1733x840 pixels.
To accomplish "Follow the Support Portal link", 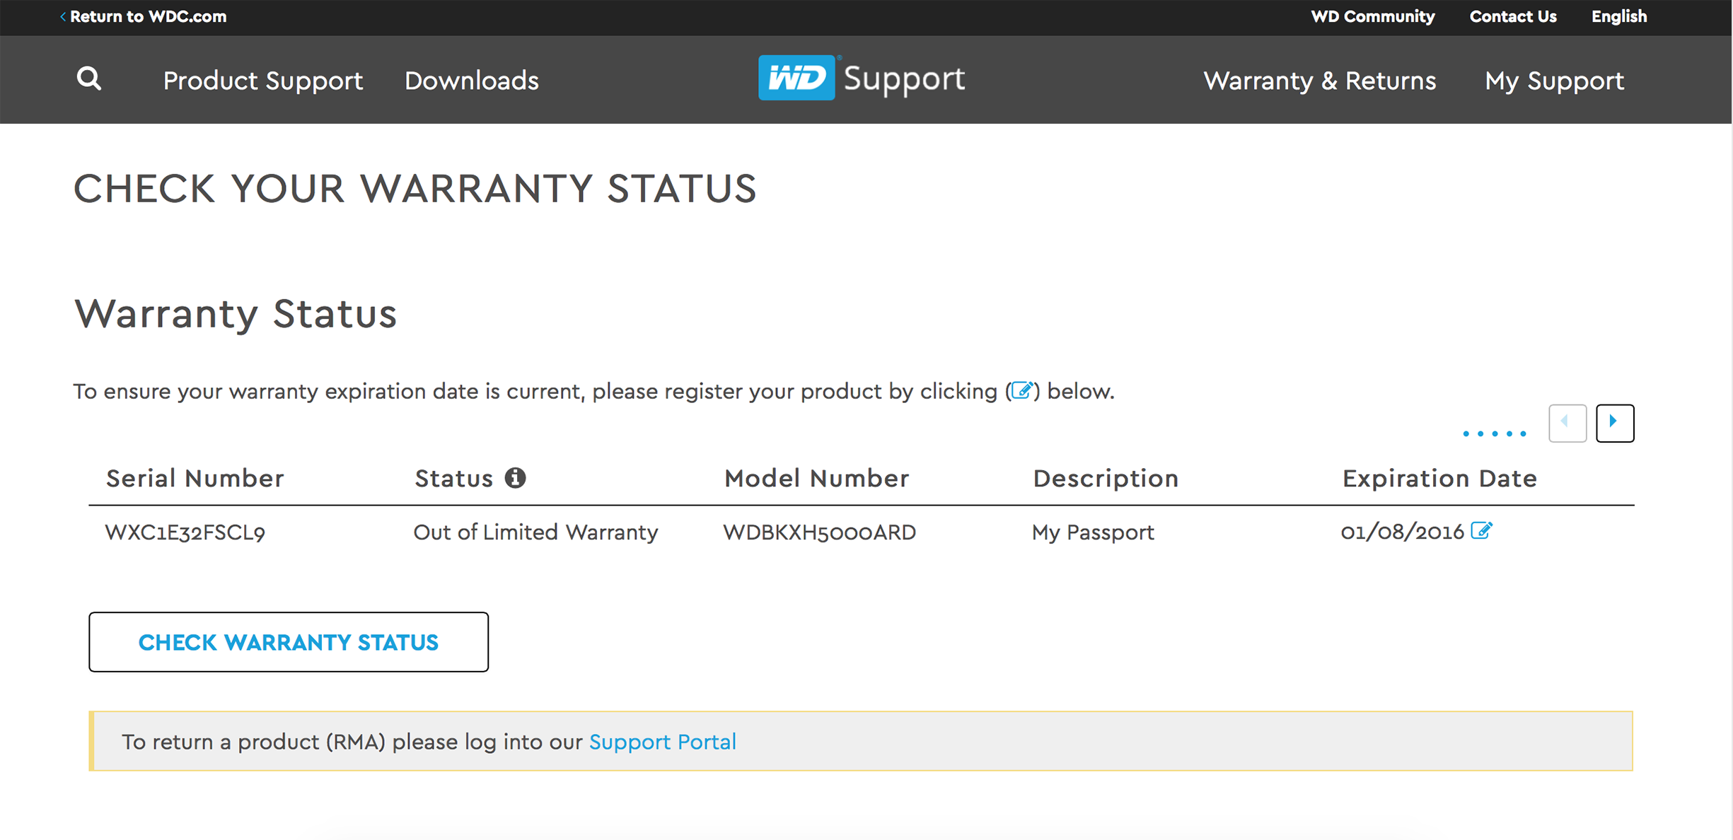I will pyautogui.click(x=662, y=742).
